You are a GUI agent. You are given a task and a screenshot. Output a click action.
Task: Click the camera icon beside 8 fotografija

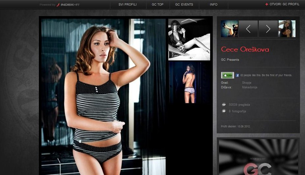[224, 111]
